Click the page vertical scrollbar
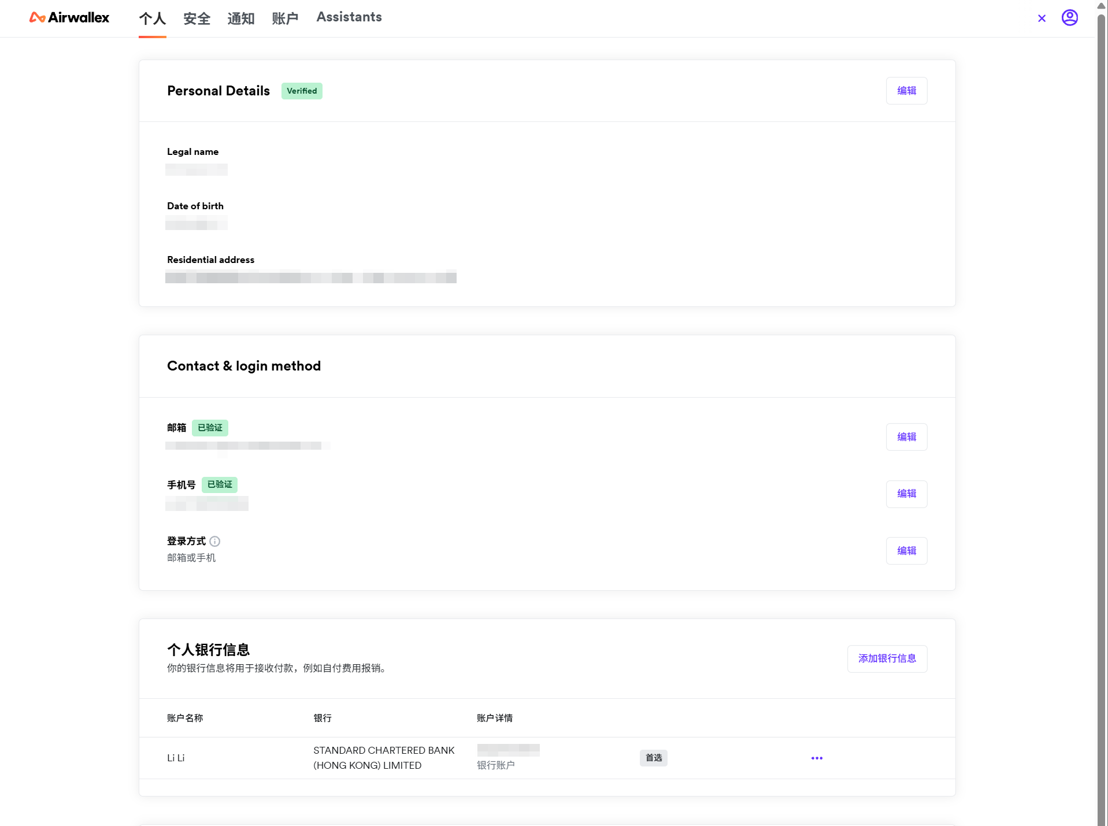 click(x=1101, y=405)
